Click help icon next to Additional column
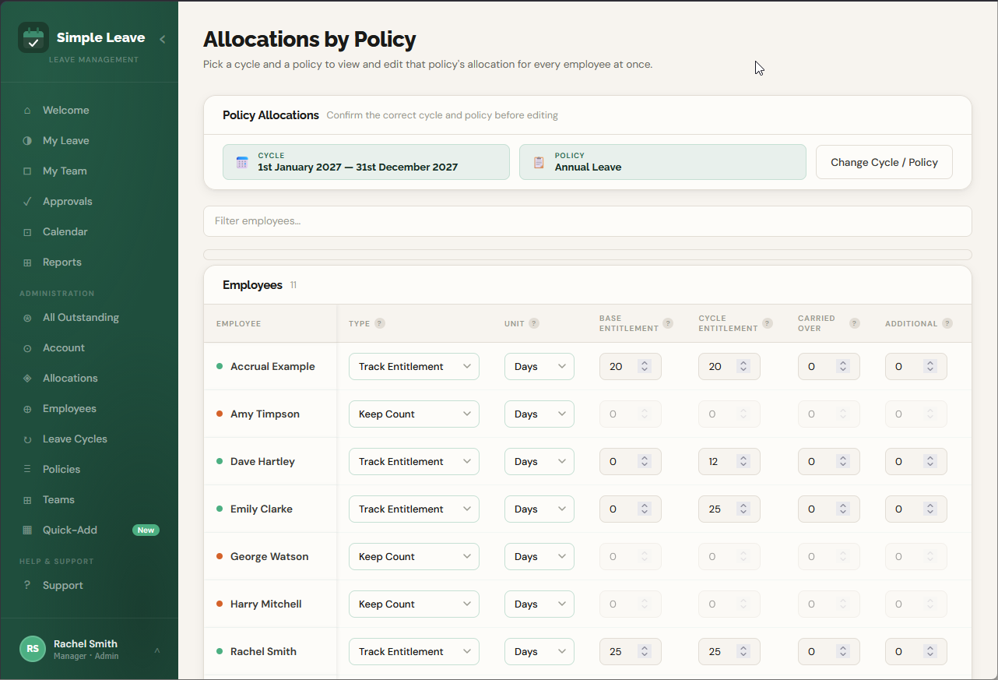 [947, 323]
